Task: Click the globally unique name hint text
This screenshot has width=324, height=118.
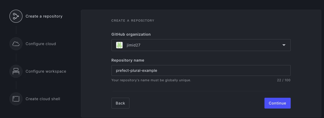Action: [x=151, y=80]
